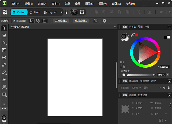Click the group objects icon

[139, 12]
